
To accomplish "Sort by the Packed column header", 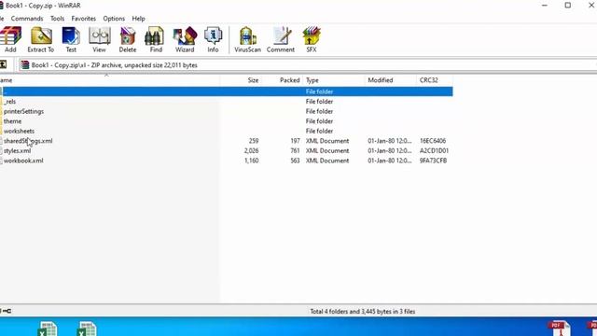I will 283,80.
